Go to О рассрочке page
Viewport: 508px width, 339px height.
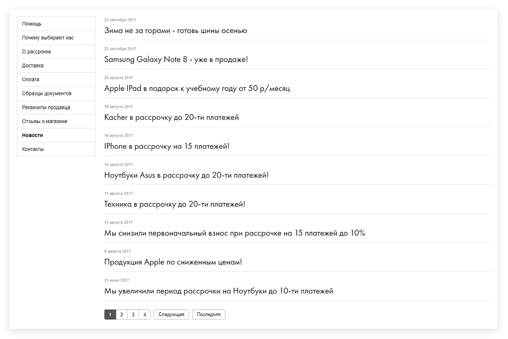click(x=56, y=52)
